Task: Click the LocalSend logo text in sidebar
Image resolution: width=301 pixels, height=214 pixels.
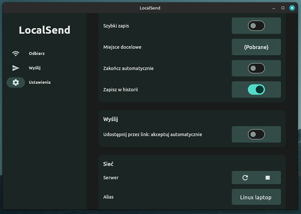Action: [44, 30]
